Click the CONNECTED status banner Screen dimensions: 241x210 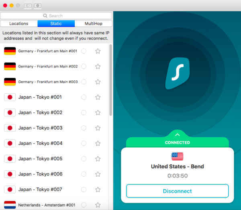coord(178,143)
